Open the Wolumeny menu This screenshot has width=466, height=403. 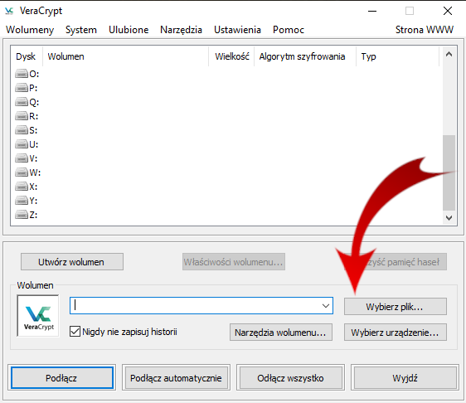point(30,30)
